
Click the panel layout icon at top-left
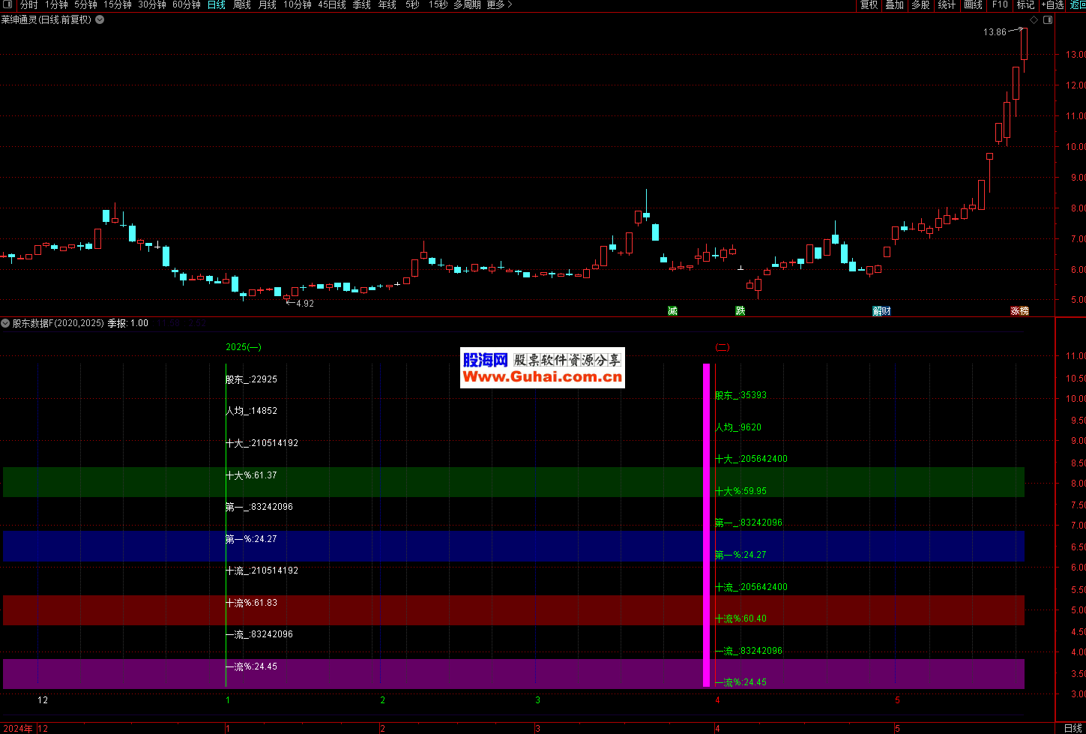click(7, 4)
